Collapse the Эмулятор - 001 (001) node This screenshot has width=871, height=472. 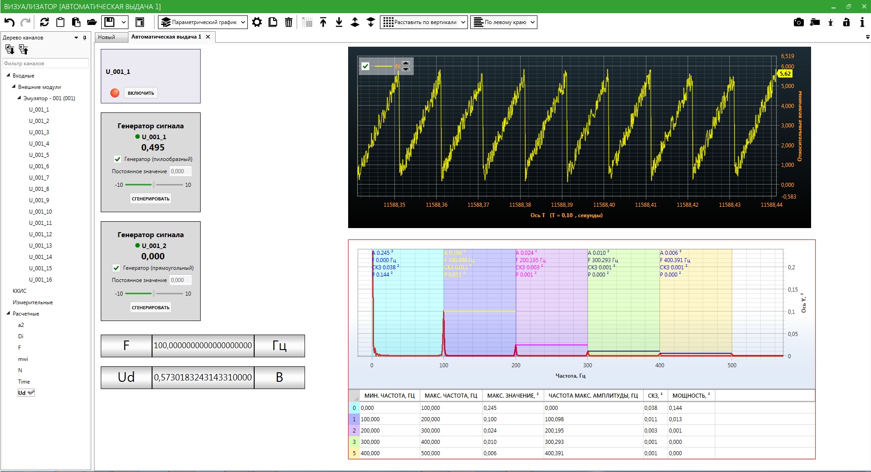coord(19,98)
